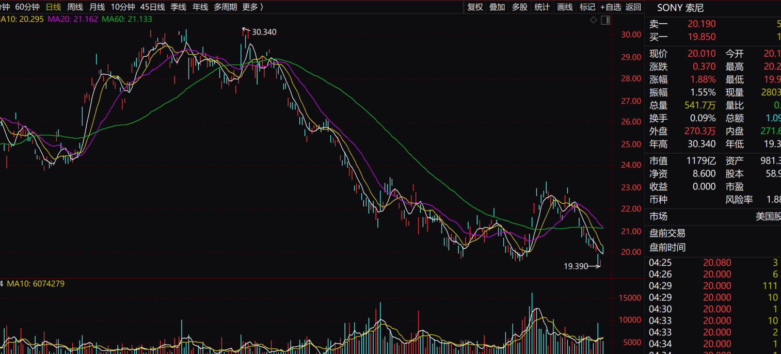This screenshot has width=781, height=354.
Task: Open the 多周期 multi-period view
Action: (x=226, y=7)
